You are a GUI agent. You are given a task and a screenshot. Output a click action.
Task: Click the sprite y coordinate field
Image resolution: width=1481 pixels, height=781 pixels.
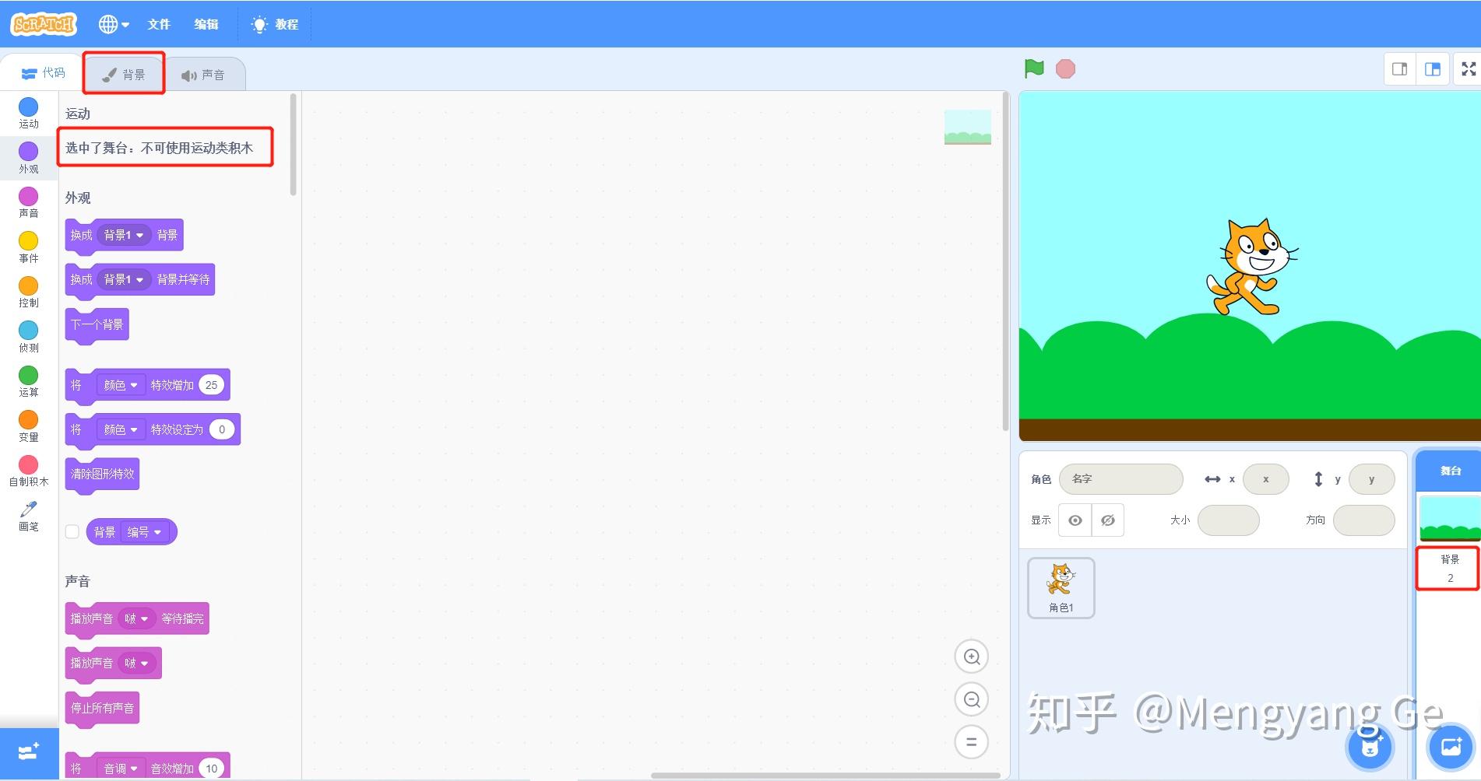[x=1371, y=479]
